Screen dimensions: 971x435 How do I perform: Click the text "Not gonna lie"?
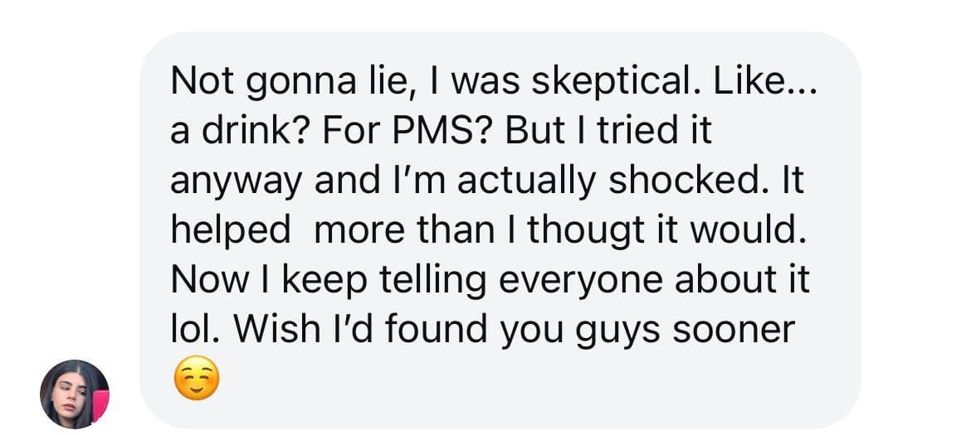pos(263,82)
